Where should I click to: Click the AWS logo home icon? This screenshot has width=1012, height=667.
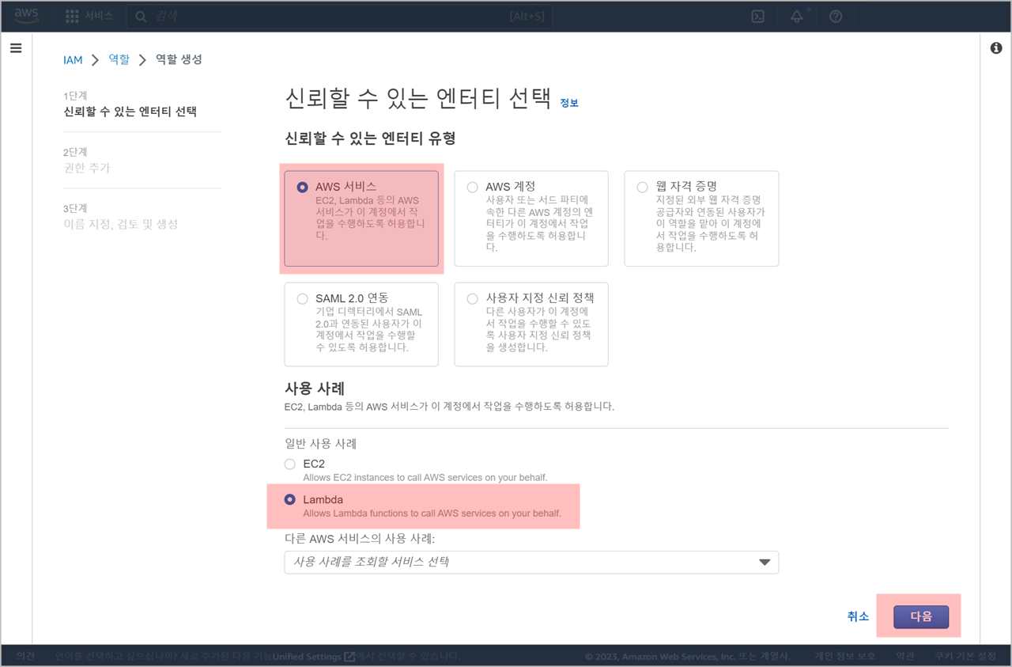26,16
